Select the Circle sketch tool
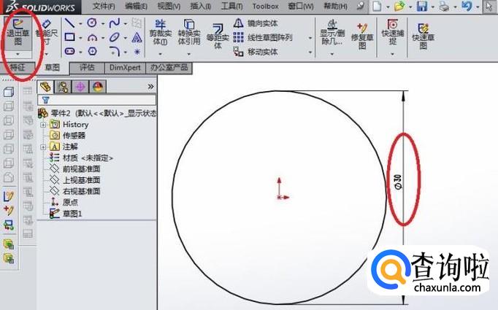 pos(92,23)
